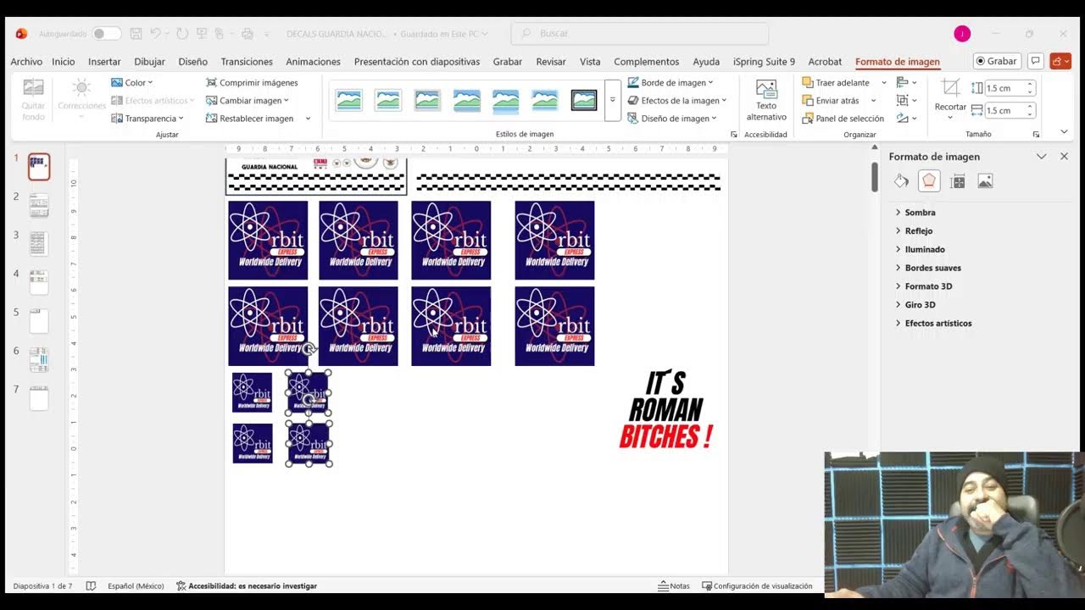Open Configuración de visualización

(757, 585)
